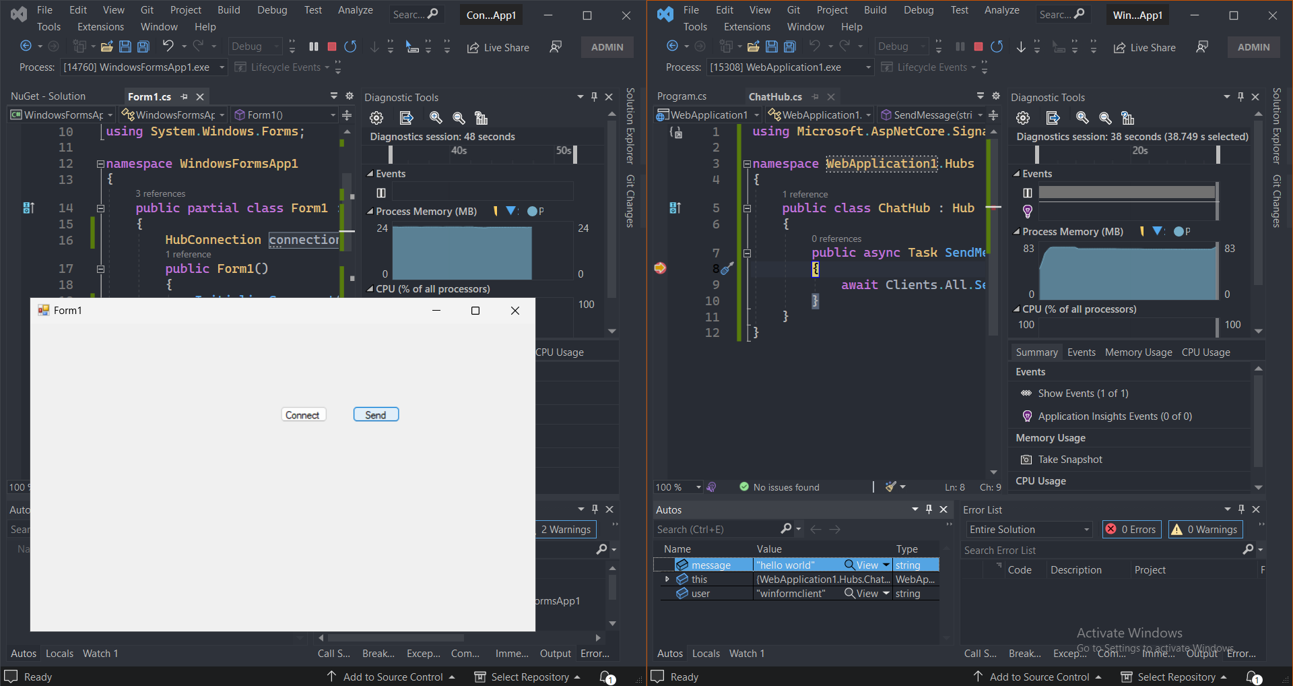This screenshot has width=1293, height=686.
Task: Pin the right Autos panel
Action: [x=929, y=509]
